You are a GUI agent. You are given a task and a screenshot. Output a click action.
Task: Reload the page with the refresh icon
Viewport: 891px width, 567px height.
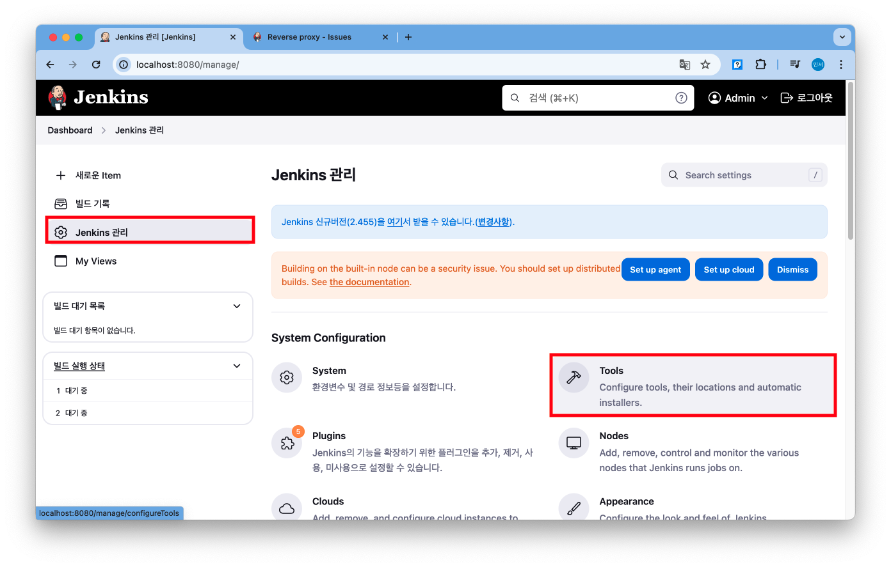click(96, 65)
